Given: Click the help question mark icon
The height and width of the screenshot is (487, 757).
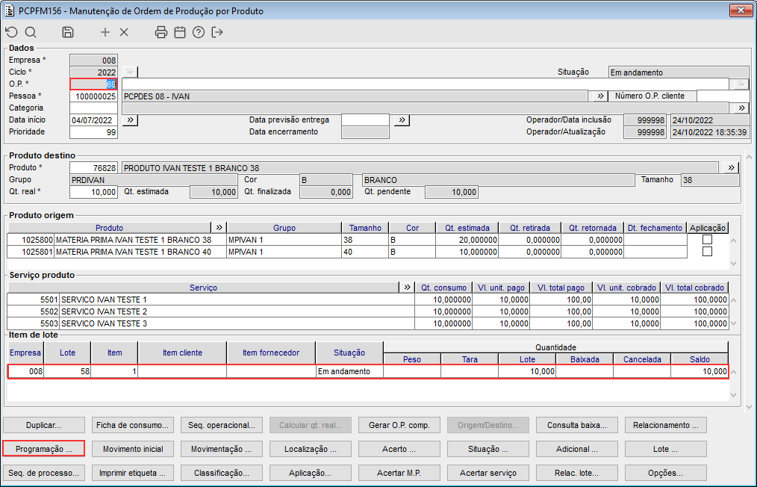Looking at the screenshot, I should click(x=198, y=32).
